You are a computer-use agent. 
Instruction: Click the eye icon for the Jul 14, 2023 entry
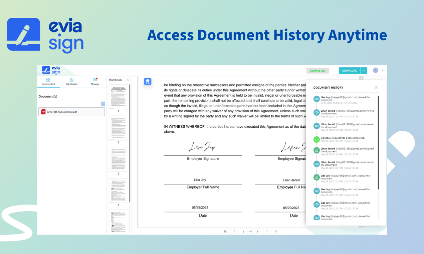(316, 99)
